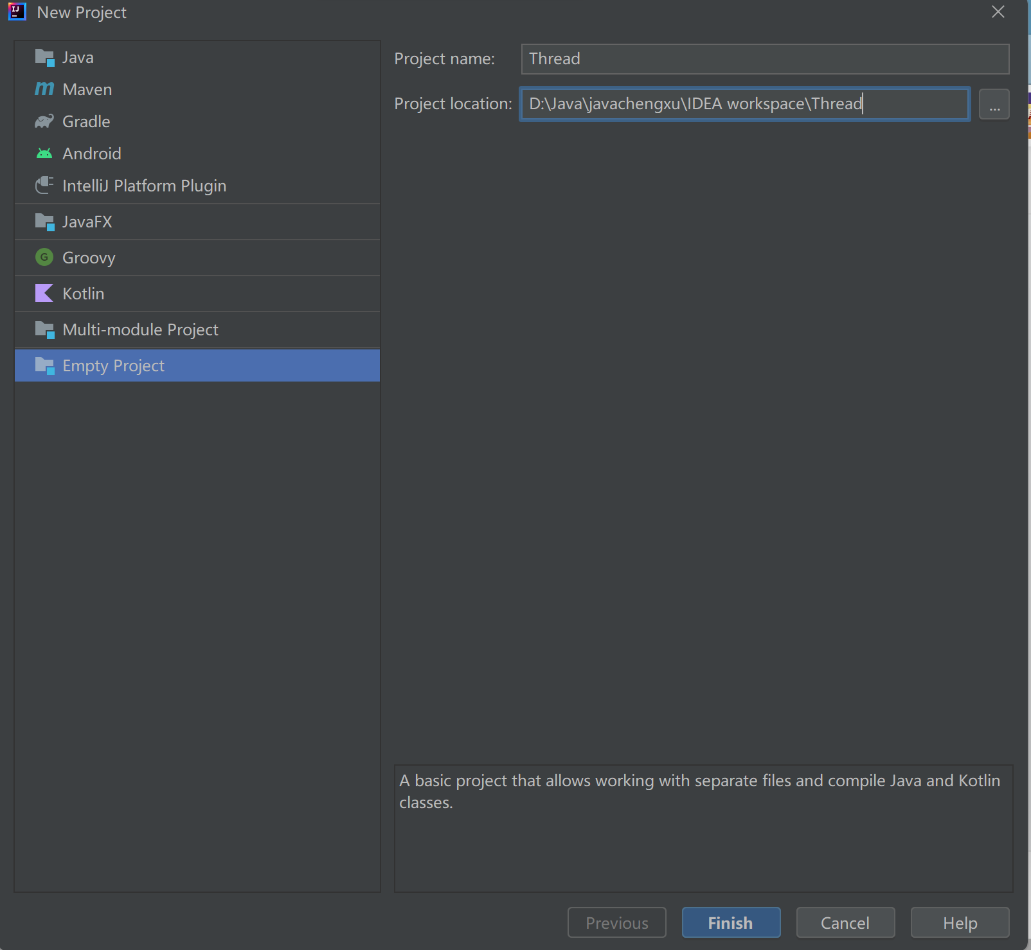Screen dimensions: 1031x950
Task: Close the New Project dialog
Action: tap(998, 12)
